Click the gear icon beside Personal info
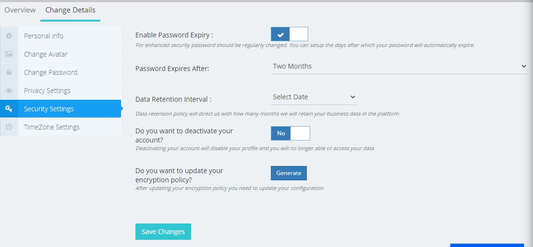The image size is (533, 247). 9,36
